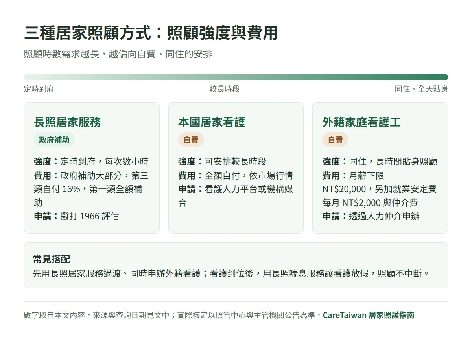Select the 本國居家看護 card heading

212,122
